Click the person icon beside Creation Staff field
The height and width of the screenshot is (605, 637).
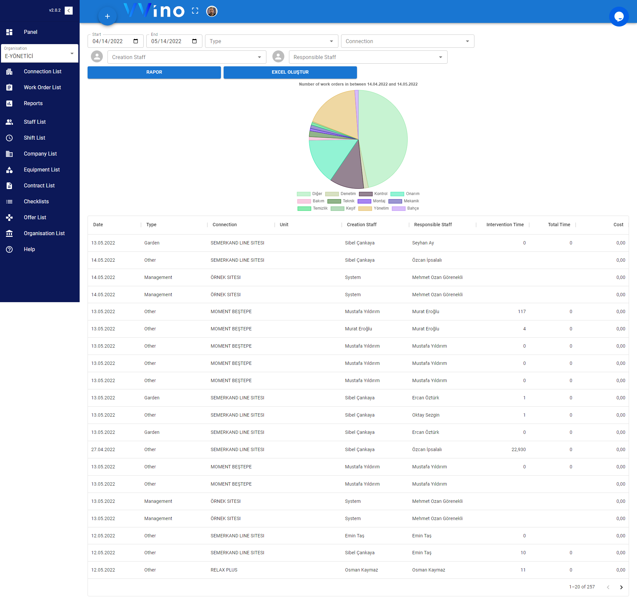pos(97,57)
